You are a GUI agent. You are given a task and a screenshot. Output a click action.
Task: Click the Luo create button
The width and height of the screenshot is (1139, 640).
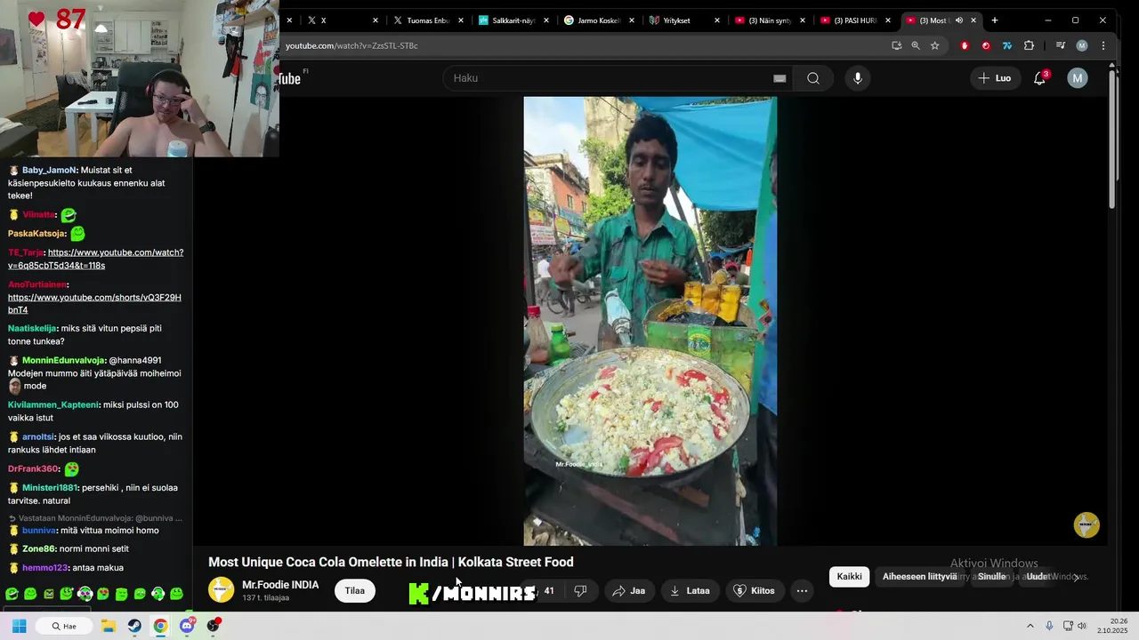(x=994, y=78)
